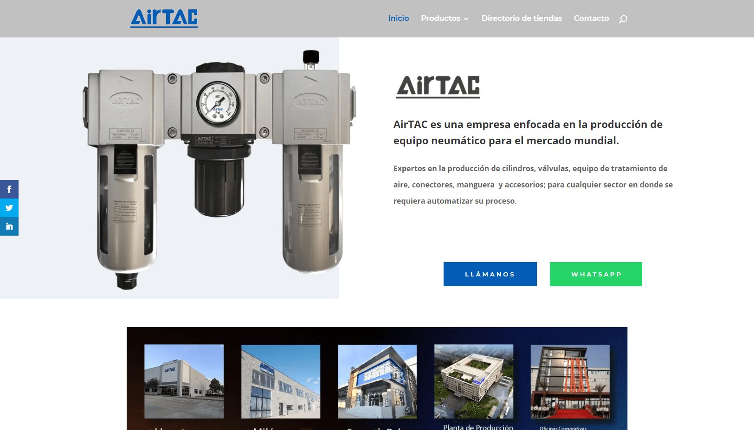The height and width of the screenshot is (430, 754).
Task: Open the Oficinas Corporativas building photo
Action: point(570,381)
